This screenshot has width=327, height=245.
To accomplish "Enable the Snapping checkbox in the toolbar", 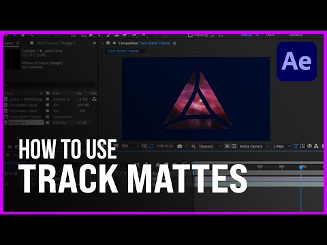I will click(x=190, y=35).
